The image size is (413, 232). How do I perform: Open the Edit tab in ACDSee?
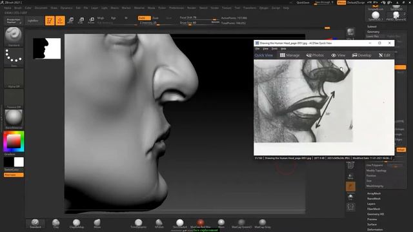[x=385, y=55]
